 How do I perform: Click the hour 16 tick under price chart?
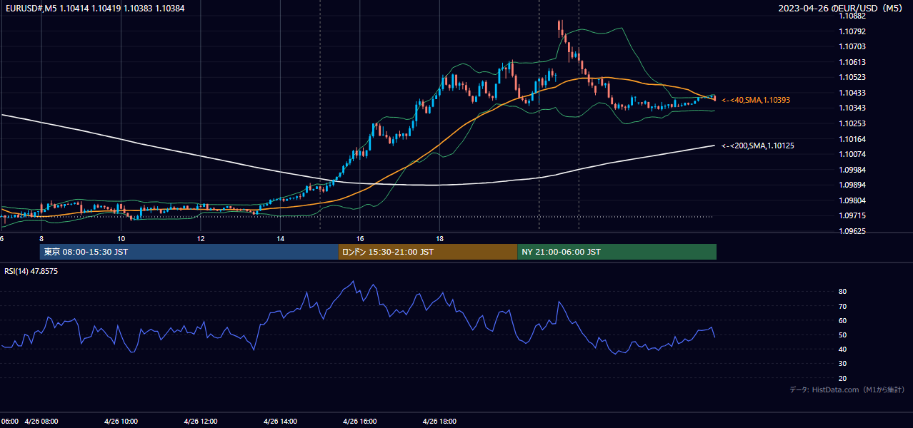360,238
